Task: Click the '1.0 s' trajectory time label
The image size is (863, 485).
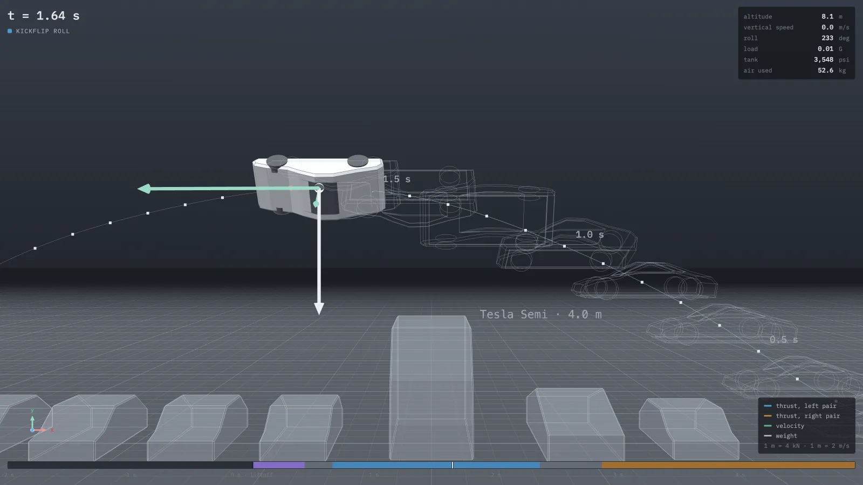Action: pyautogui.click(x=590, y=234)
